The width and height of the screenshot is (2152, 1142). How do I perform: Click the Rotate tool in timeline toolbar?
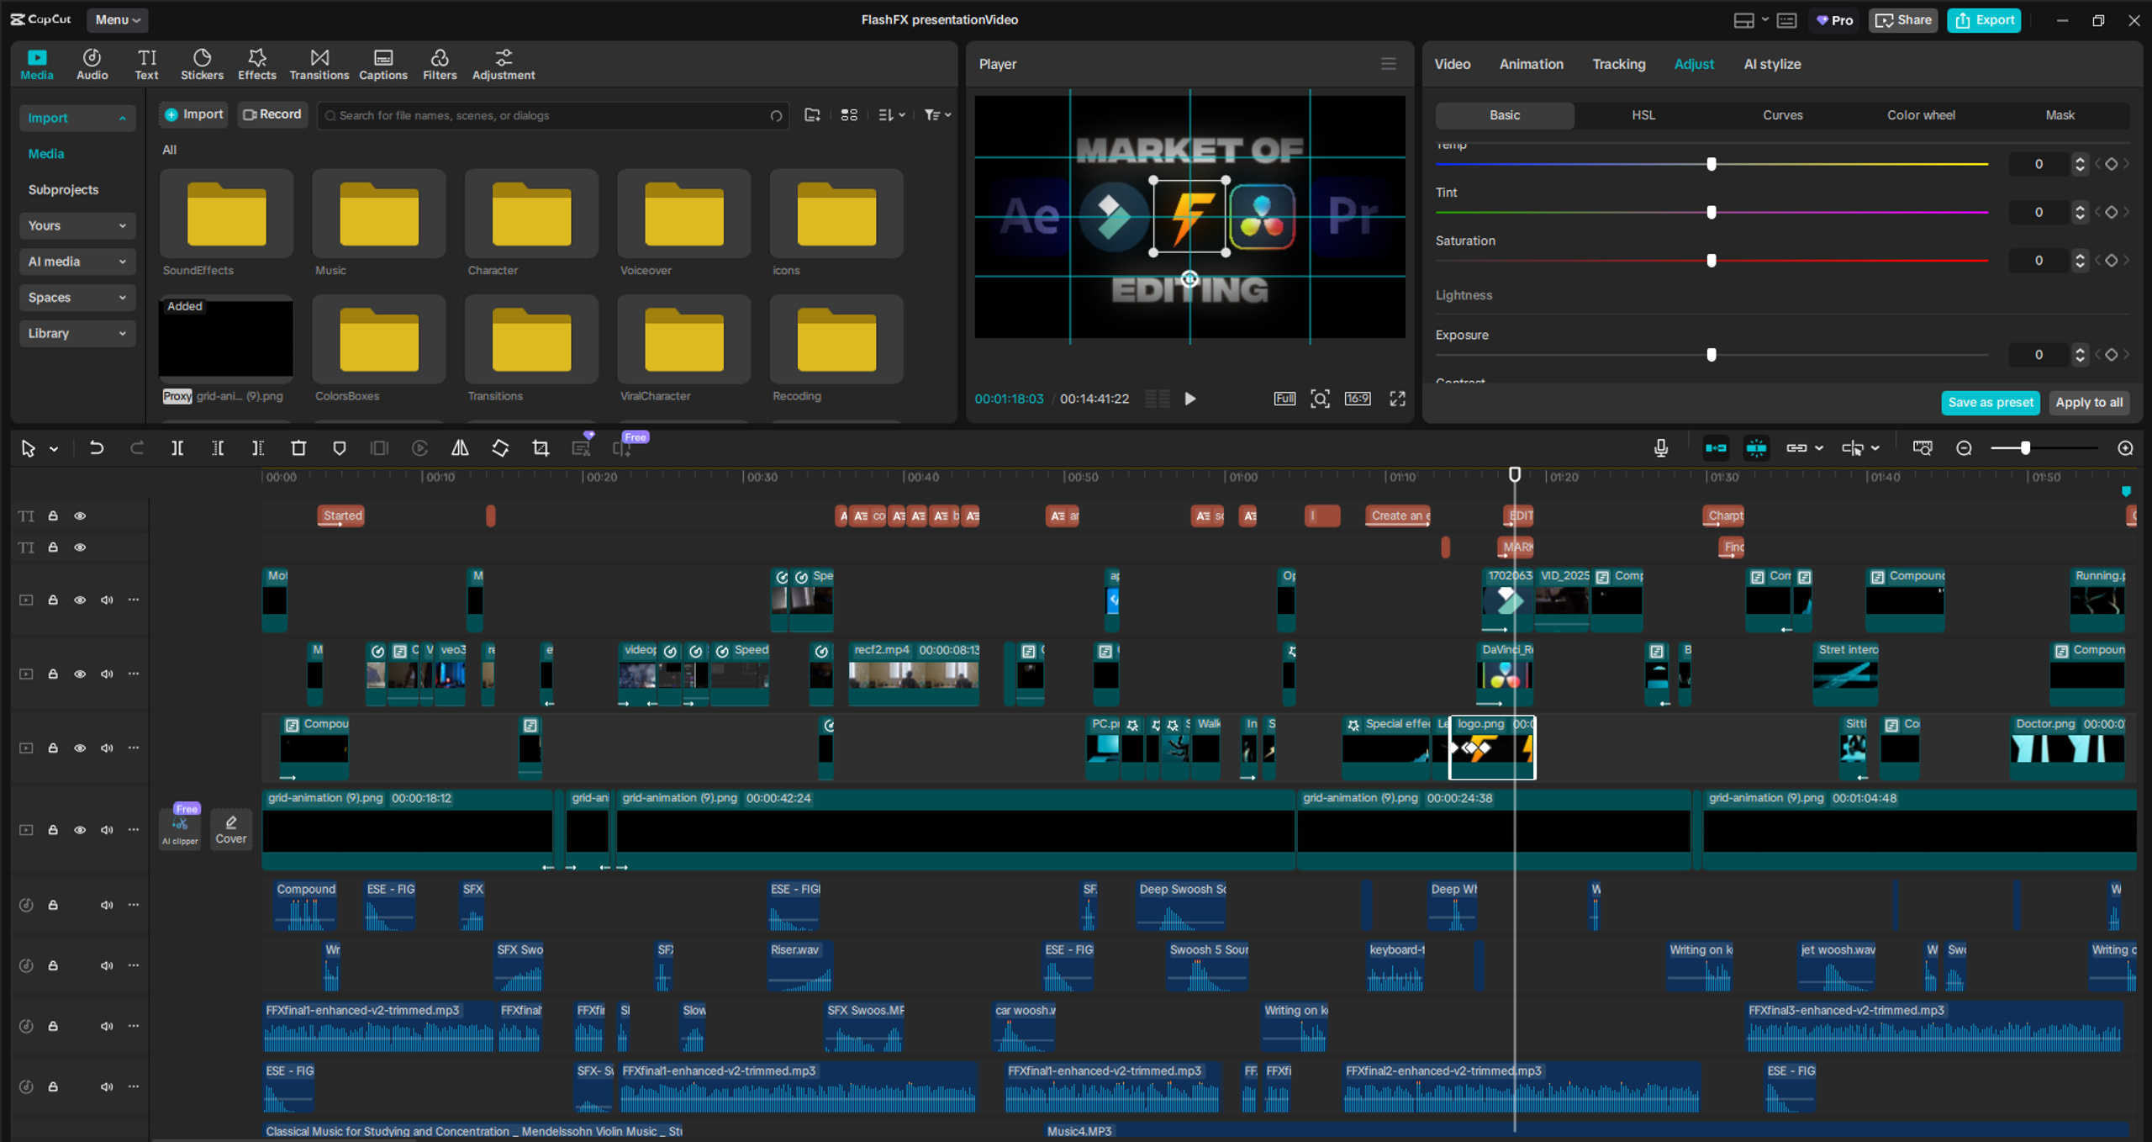500,448
